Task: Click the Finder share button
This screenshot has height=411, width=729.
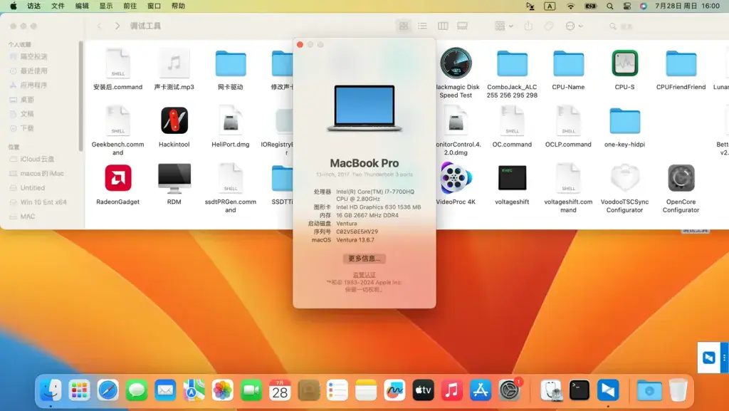Action: [529, 26]
